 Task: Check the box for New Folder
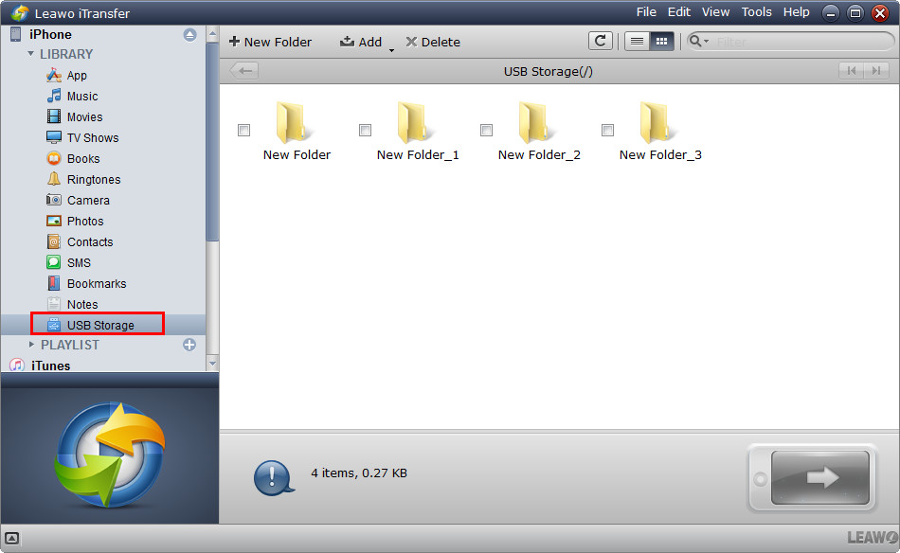pyautogui.click(x=243, y=131)
